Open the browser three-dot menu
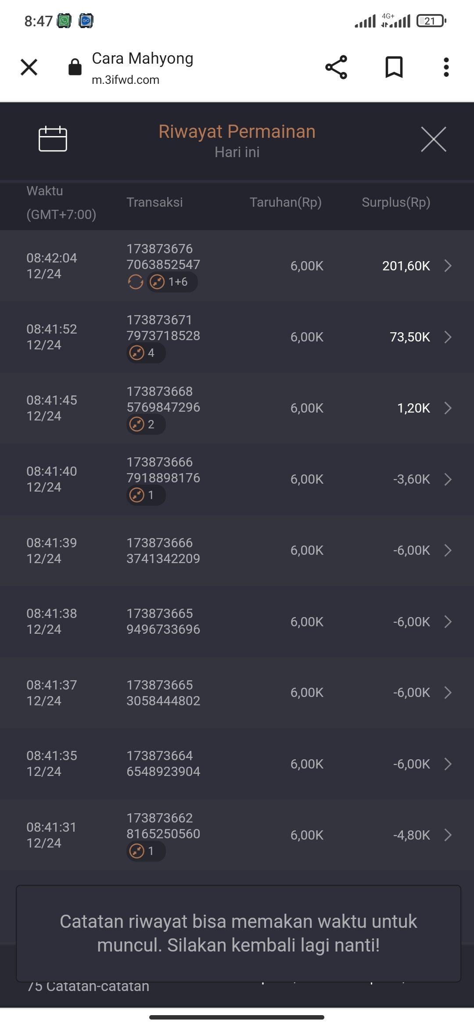 446,67
